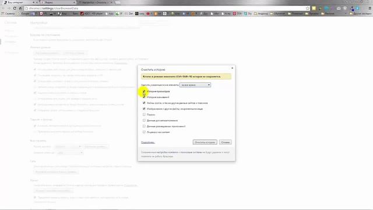Image resolution: width=373 pixels, height=210 pixels.
Task: Enable the Лицензии на контент checkbox
Action: [x=144, y=132]
